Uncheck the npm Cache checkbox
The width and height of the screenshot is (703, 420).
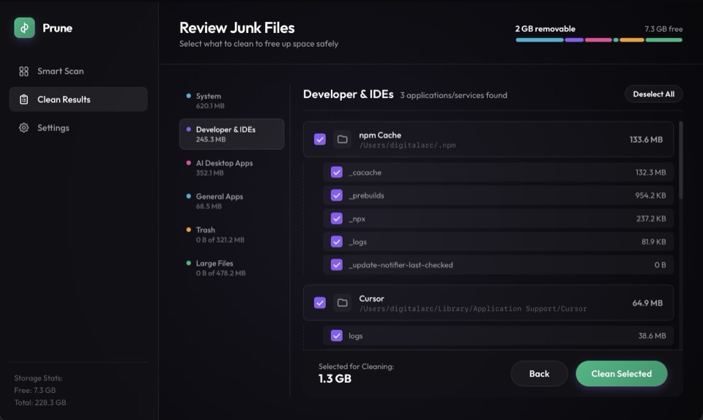[x=320, y=139]
